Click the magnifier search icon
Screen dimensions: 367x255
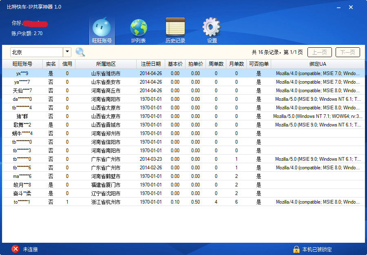[80, 52]
